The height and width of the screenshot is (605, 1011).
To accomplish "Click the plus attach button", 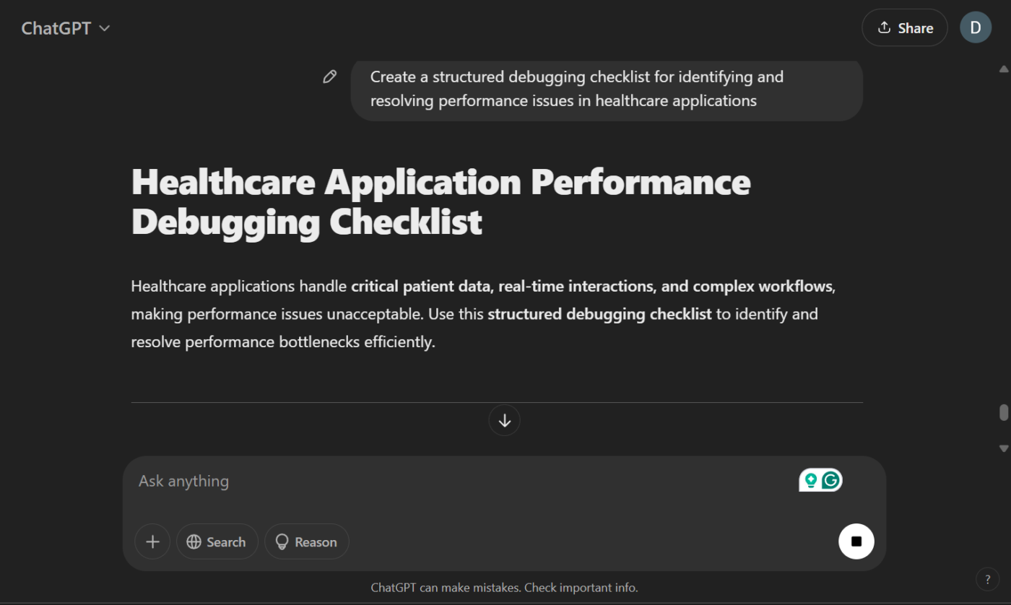I will click(152, 541).
